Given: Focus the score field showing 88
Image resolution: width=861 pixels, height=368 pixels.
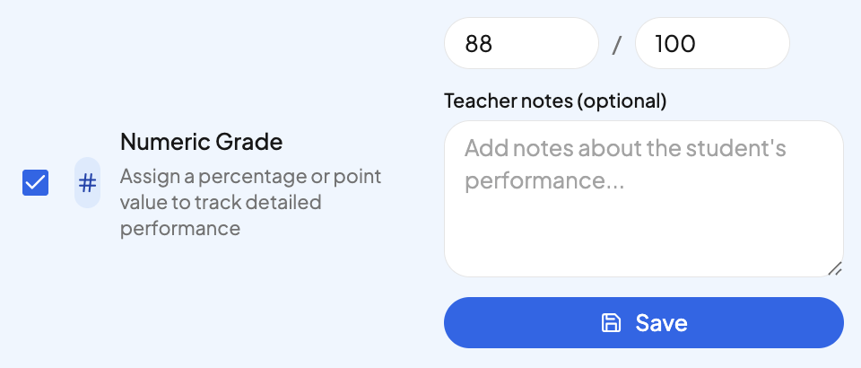Looking at the screenshot, I should (x=521, y=43).
